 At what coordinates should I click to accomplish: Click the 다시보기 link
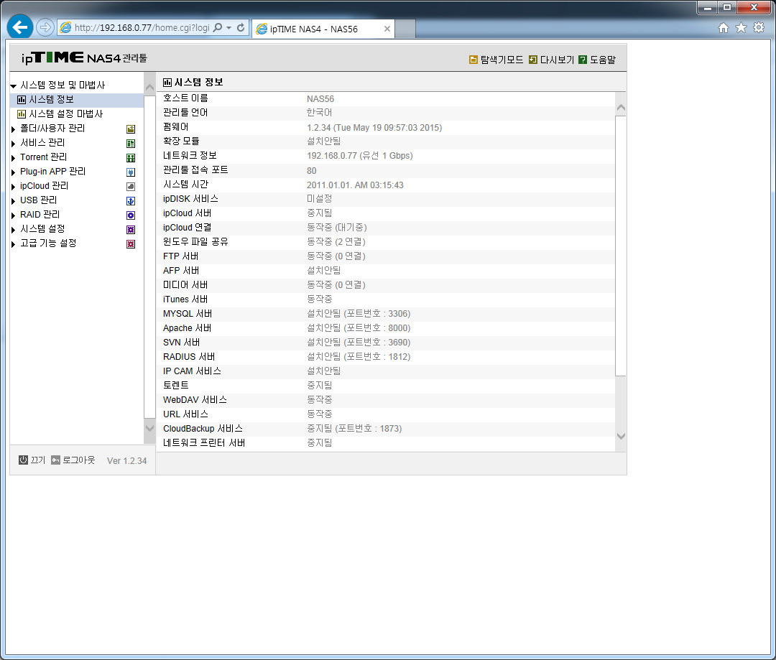coord(557,60)
